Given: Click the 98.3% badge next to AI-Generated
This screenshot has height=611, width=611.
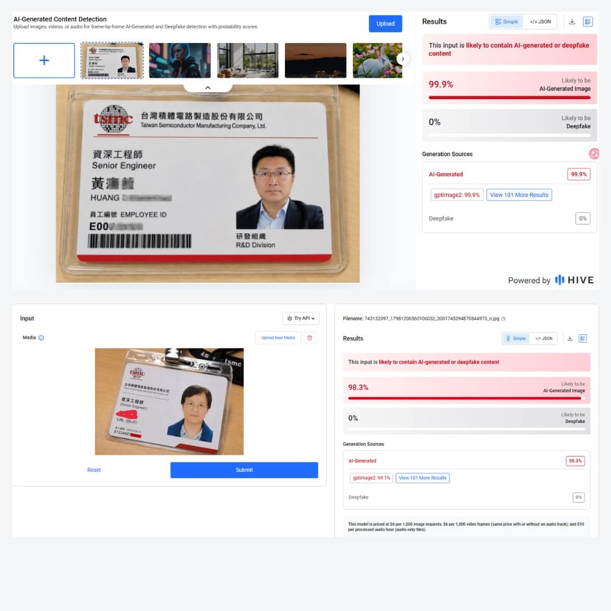Looking at the screenshot, I should click(x=575, y=461).
